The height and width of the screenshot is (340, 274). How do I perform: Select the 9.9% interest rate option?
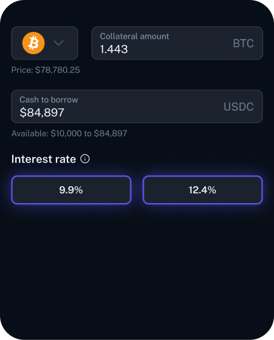tap(71, 190)
